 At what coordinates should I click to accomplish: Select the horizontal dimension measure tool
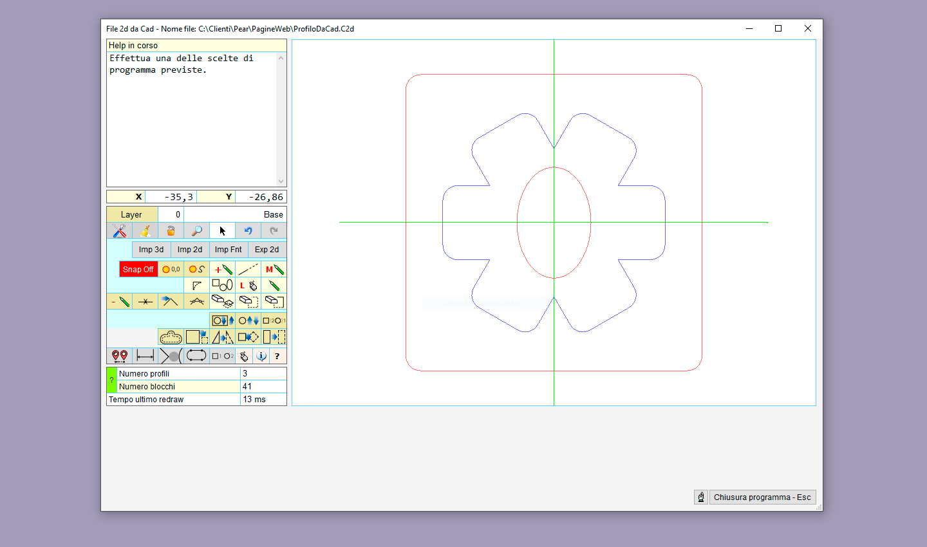pyautogui.click(x=145, y=356)
